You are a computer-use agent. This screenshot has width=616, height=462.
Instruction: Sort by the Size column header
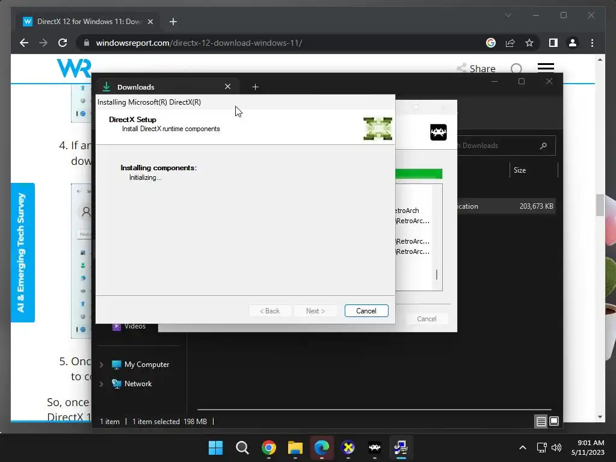(520, 170)
